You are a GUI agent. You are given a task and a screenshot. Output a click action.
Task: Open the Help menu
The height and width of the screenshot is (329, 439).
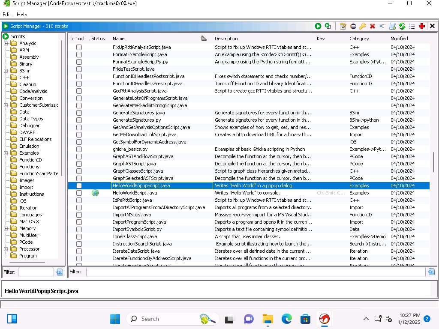[x=22, y=15]
